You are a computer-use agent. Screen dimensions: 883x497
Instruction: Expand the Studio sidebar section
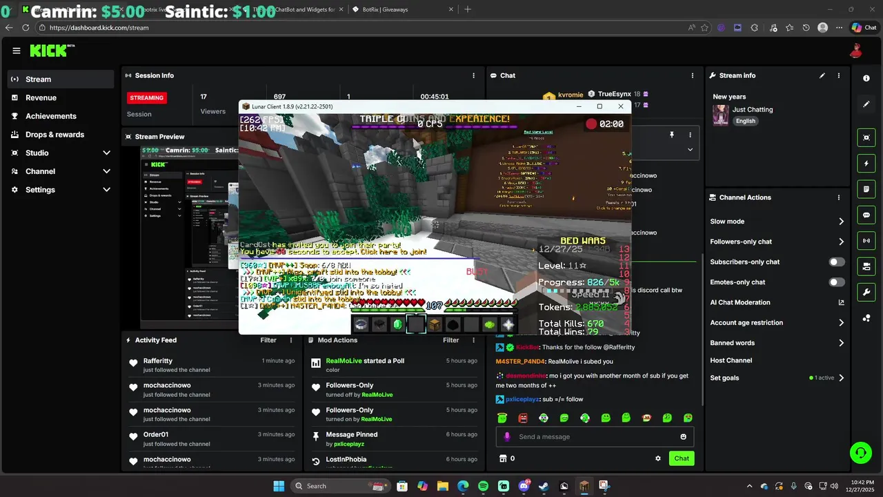(106, 153)
